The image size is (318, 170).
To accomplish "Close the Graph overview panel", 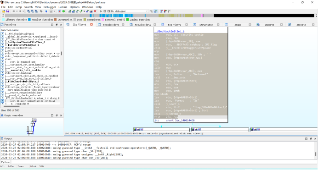I will pos(61,115).
